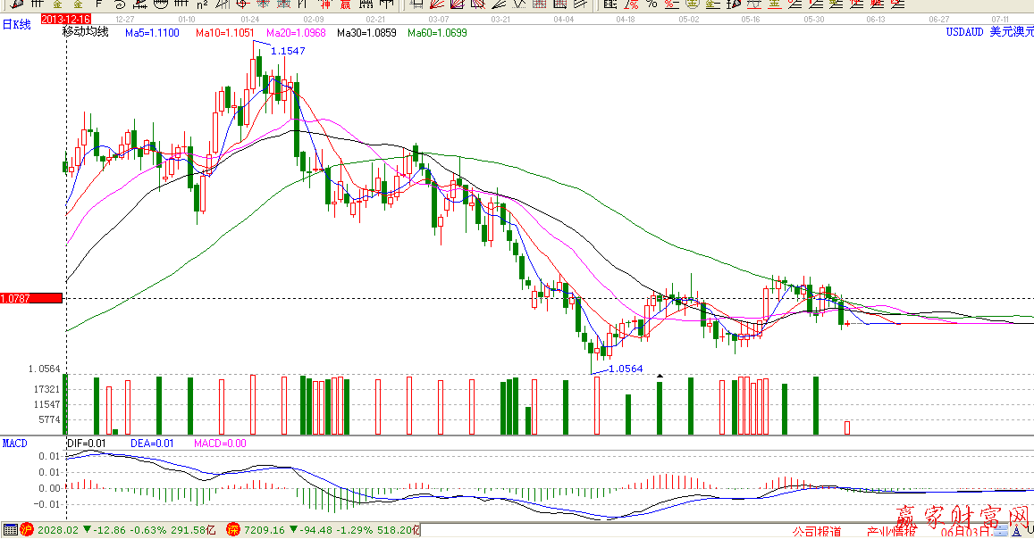This screenshot has height=539, width=1034.
Task: Open the 公司报道 link
Action: point(817,532)
